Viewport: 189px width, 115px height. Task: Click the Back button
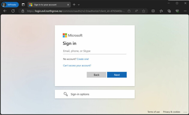click(96, 75)
